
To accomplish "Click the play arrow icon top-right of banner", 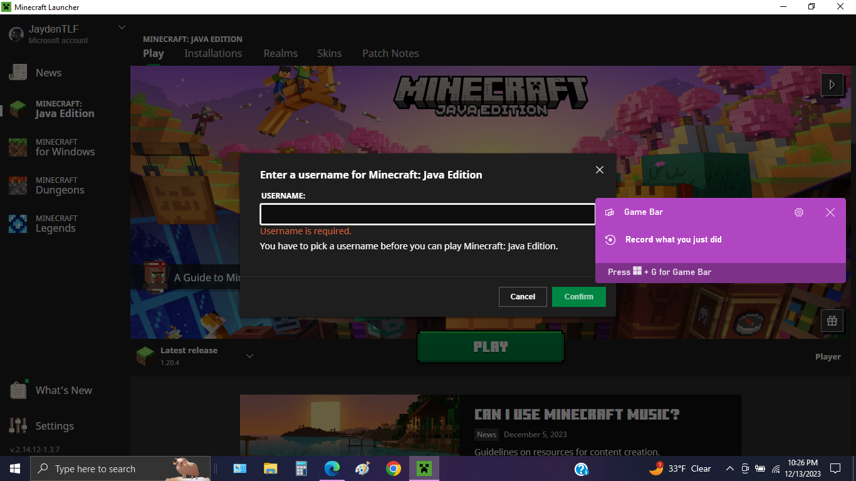I will click(832, 85).
